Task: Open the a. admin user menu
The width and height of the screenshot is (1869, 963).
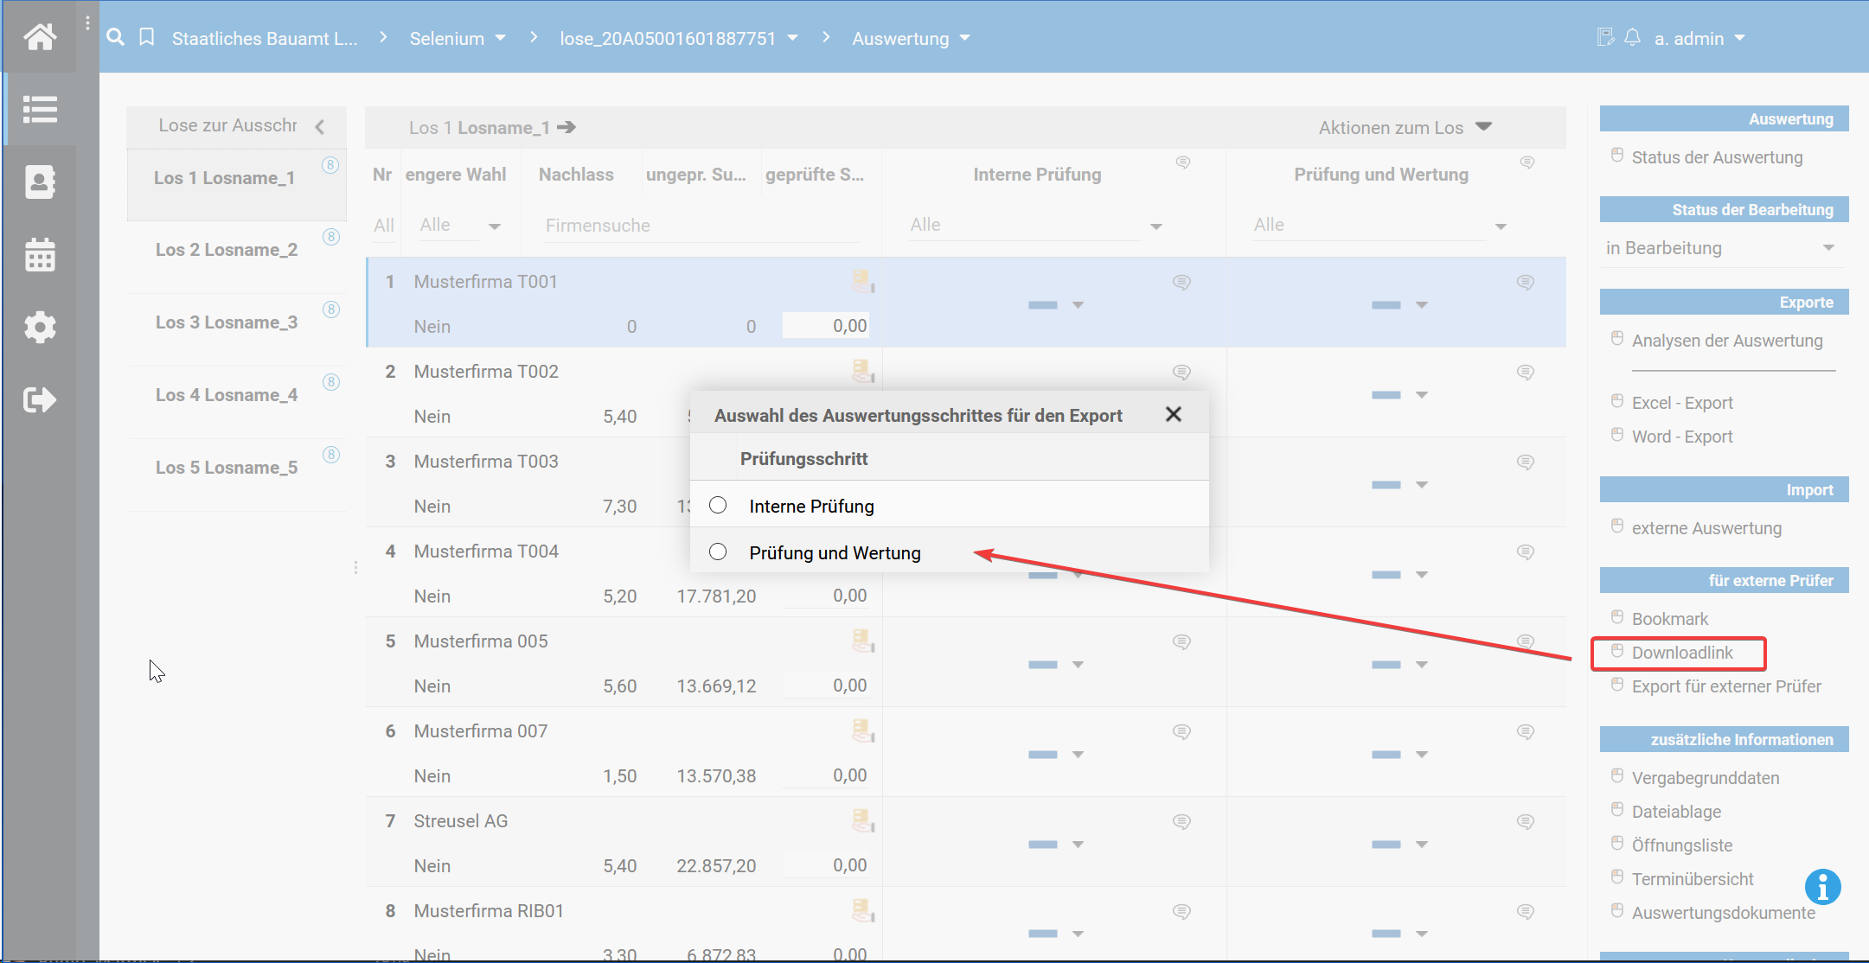Action: [x=1700, y=38]
